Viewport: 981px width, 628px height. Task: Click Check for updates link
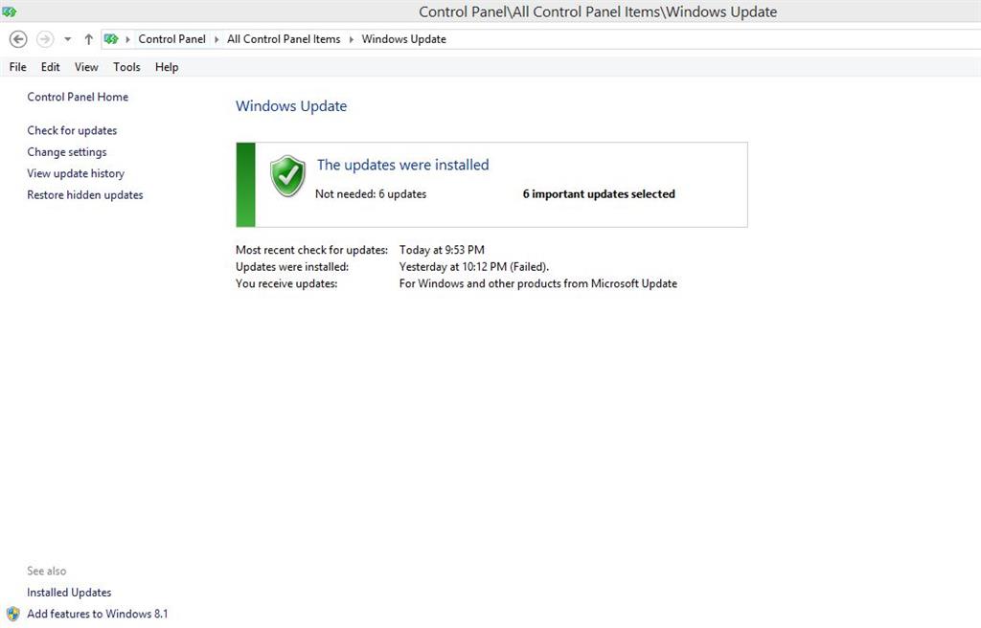tap(72, 131)
